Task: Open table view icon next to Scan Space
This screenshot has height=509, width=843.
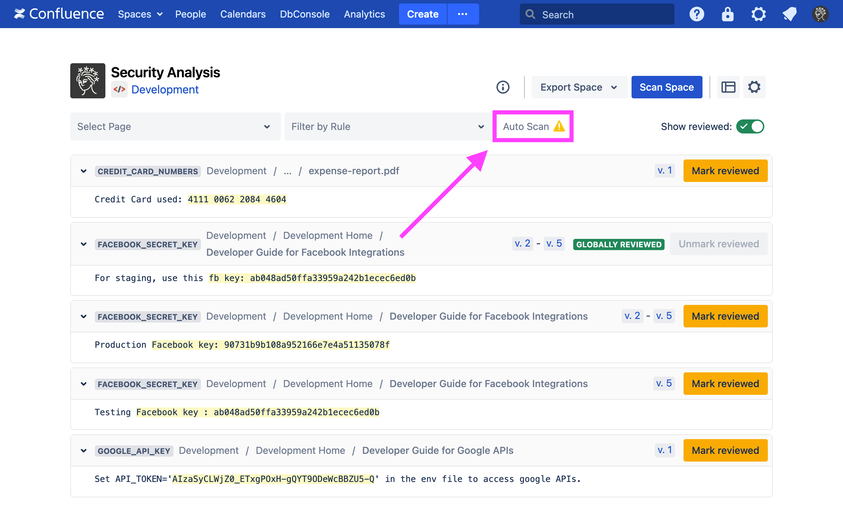Action: [728, 87]
